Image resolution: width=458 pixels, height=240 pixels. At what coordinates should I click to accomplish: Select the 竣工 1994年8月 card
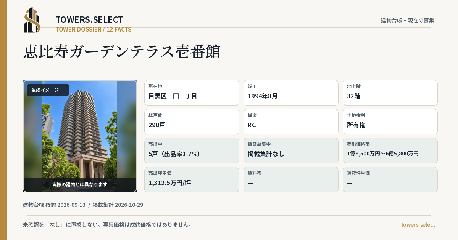(x=291, y=93)
